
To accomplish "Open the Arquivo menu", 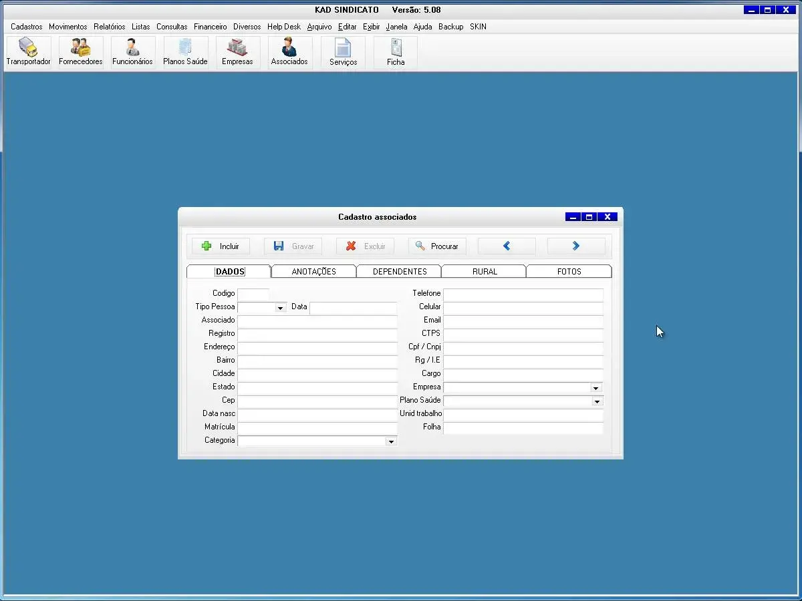I will [x=319, y=27].
